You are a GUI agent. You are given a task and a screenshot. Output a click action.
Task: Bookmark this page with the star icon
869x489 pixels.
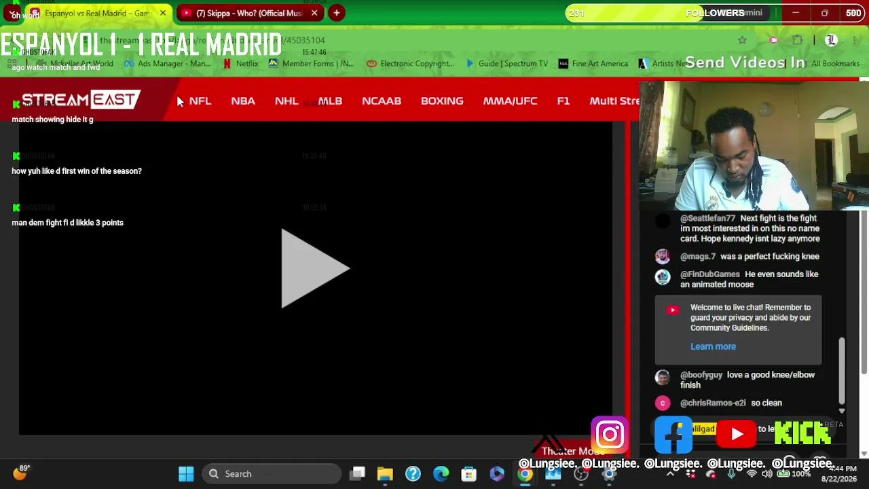click(x=742, y=40)
